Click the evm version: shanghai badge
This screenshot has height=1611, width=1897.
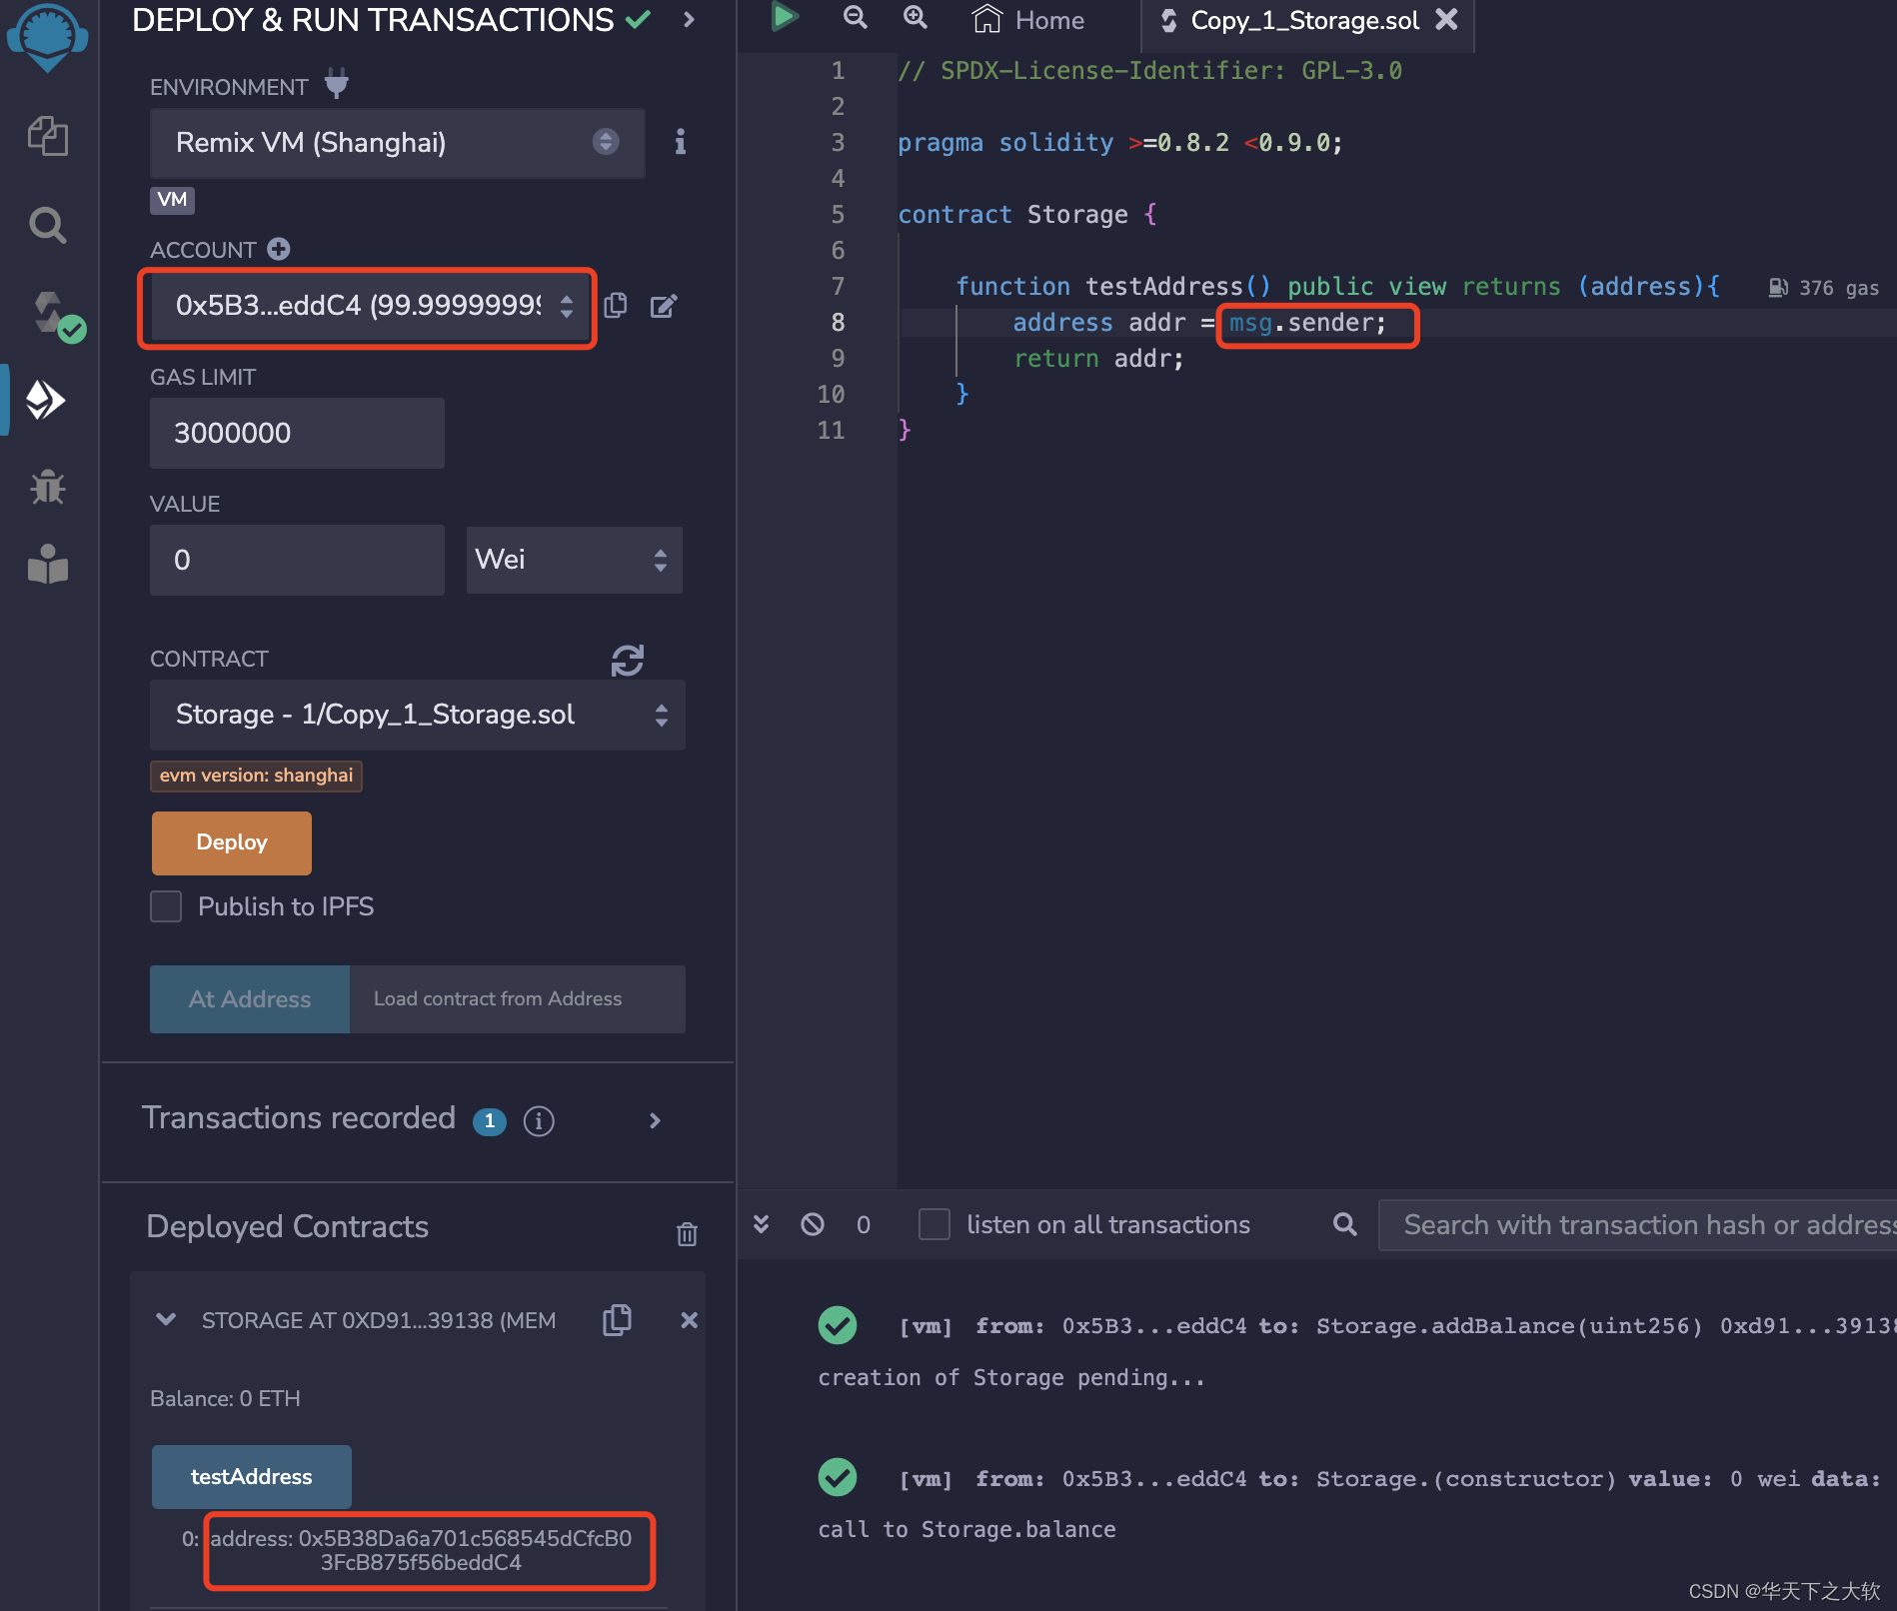click(x=256, y=776)
